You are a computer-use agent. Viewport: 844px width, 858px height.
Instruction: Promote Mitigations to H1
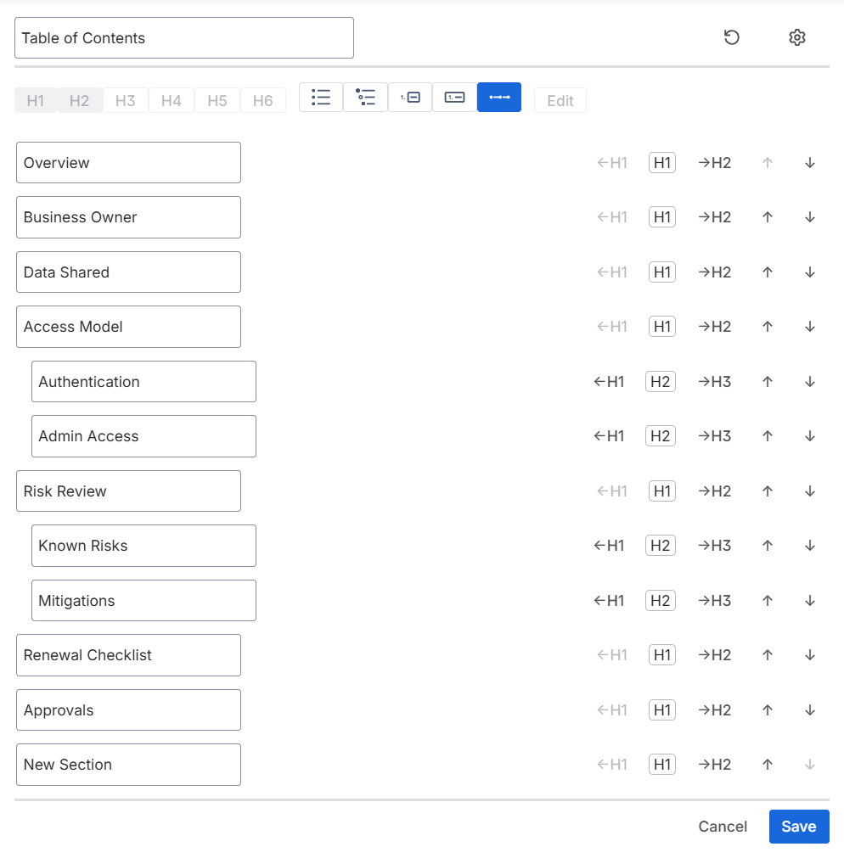(609, 600)
